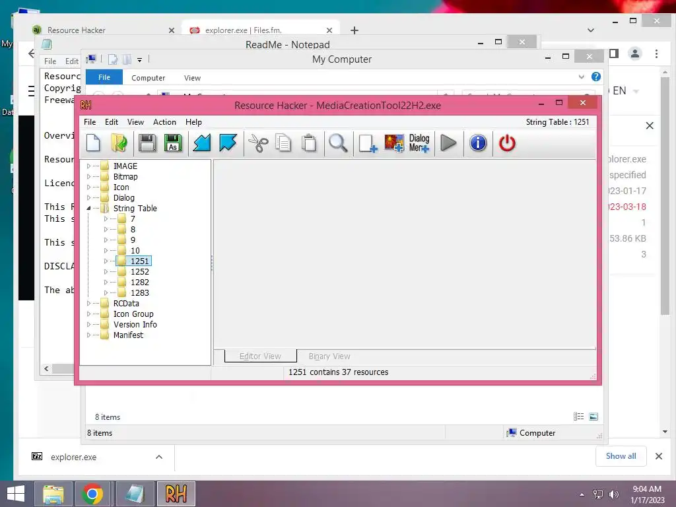Open the Action menu
Viewport: 676px width, 507px height.
click(164, 122)
